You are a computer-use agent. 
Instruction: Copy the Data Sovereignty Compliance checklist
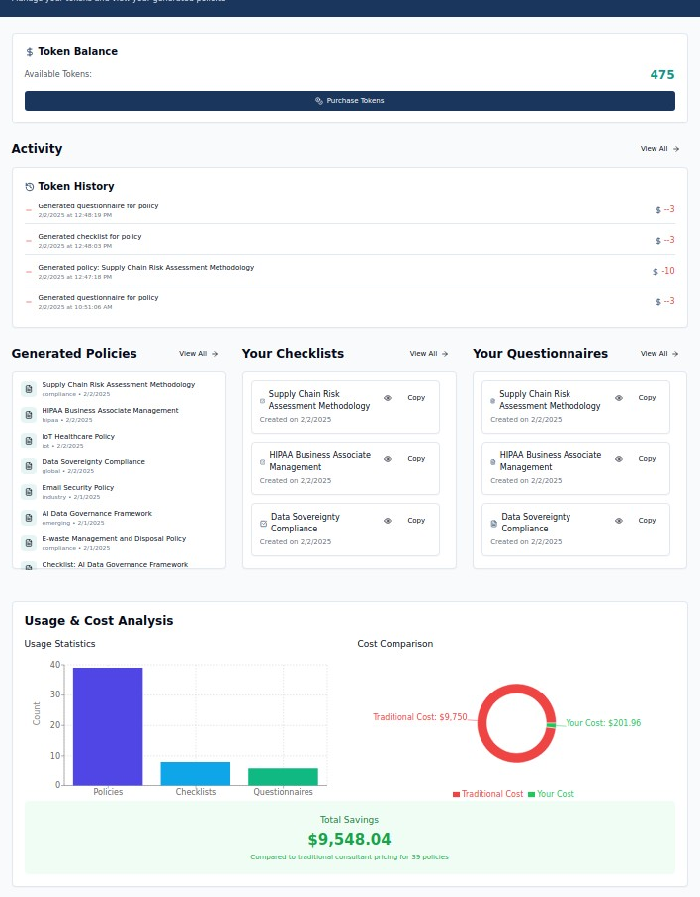click(x=416, y=521)
